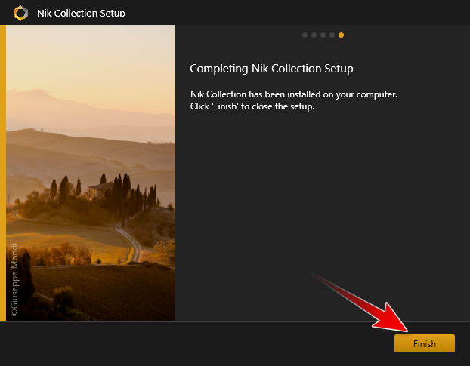Click the "has been installed" message line
The height and width of the screenshot is (366, 470).
[x=293, y=94]
